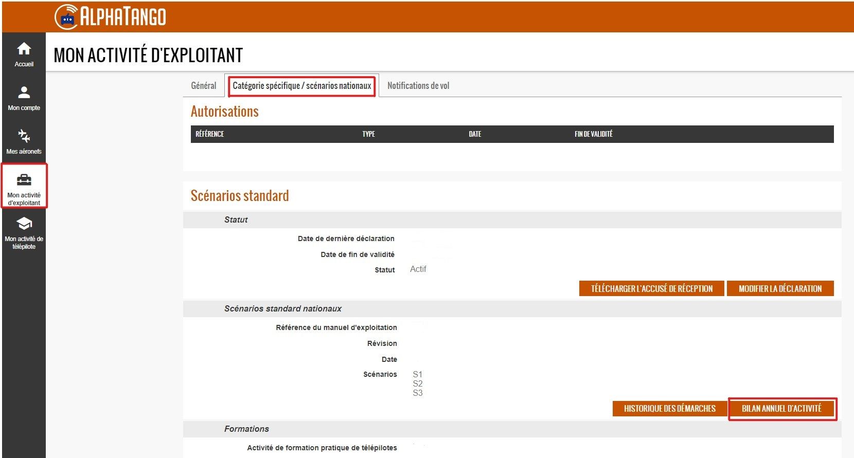
Task: Click the Type column header
Action: click(x=368, y=134)
